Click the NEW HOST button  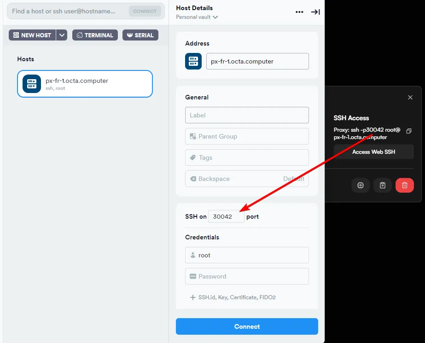(x=32, y=35)
